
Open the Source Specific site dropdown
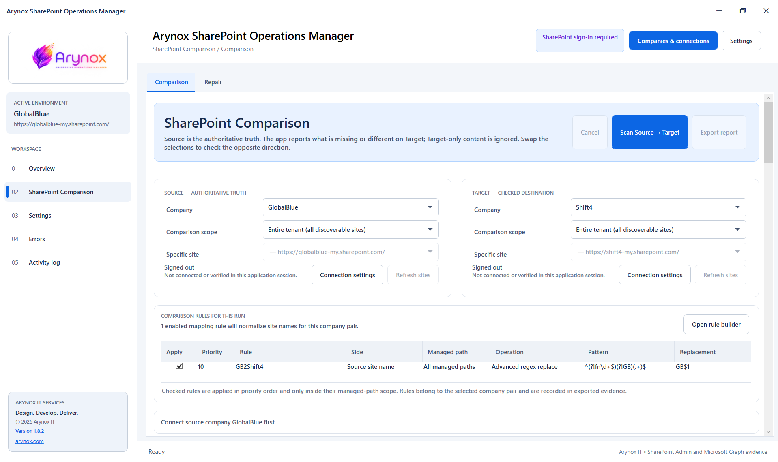click(350, 252)
